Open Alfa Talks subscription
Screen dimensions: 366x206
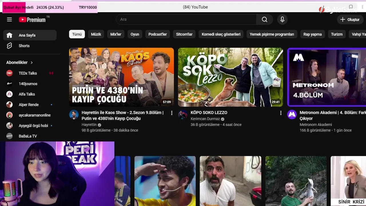coord(30,94)
